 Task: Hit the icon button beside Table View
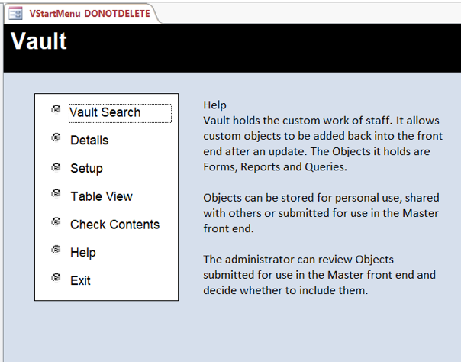[x=56, y=194]
